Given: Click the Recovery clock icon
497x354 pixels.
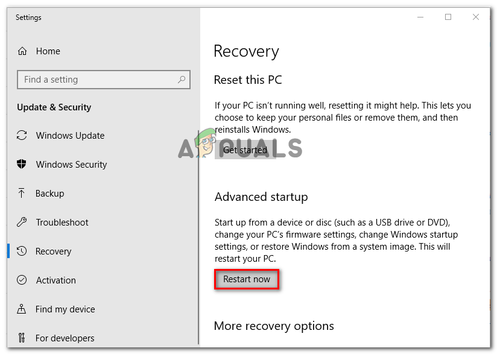Looking at the screenshot, I should pos(22,251).
